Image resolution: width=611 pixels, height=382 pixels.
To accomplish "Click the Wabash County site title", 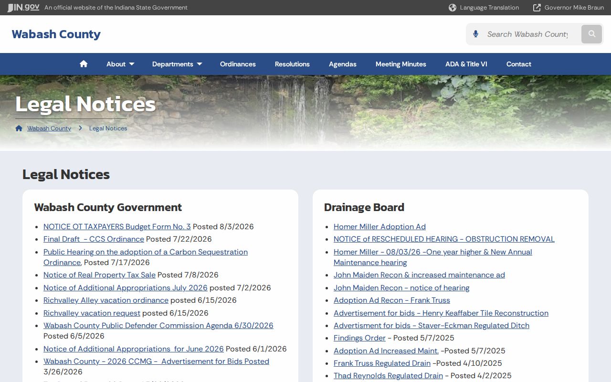I will click(56, 34).
